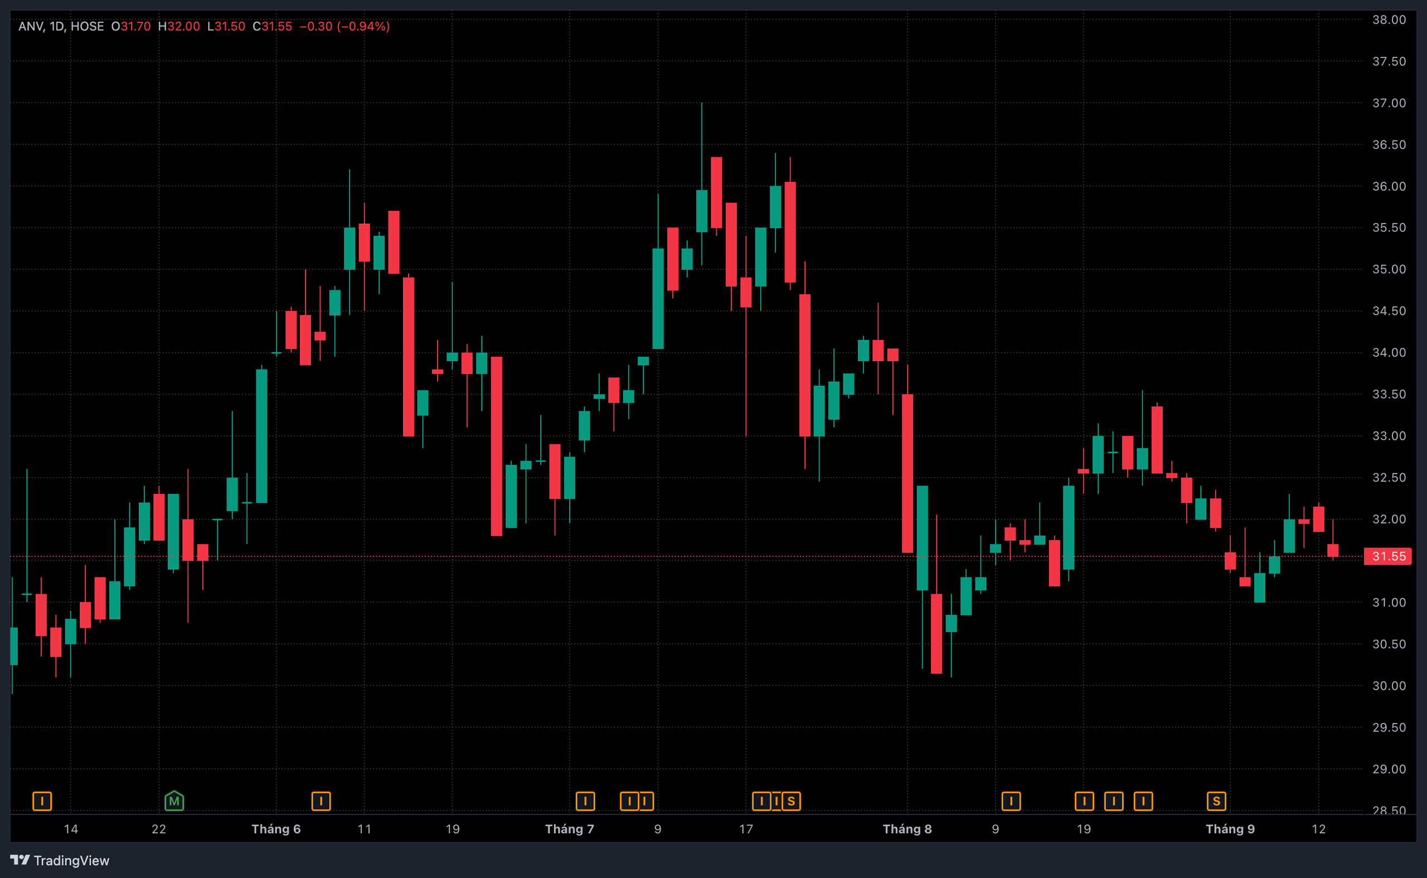Image resolution: width=1427 pixels, height=878 pixels.
Task: Click the 33.00 price axis label
Action: (x=1389, y=436)
